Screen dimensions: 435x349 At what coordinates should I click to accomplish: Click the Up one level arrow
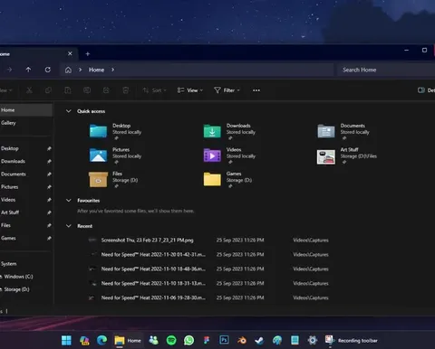click(x=28, y=70)
